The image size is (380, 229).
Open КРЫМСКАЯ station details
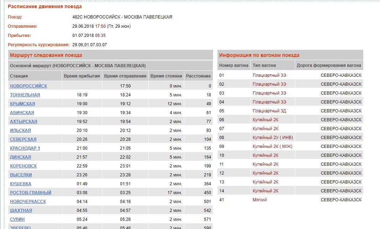coord(22,104)
